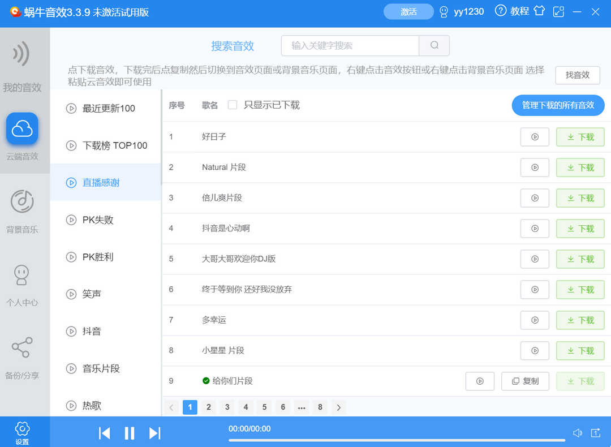
Task: Switch to 我的音效 my sounds section
Action: coord(23,68)
